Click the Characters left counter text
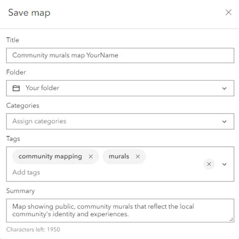Screen dimensions: 239x239 click(x=33, y=229)
